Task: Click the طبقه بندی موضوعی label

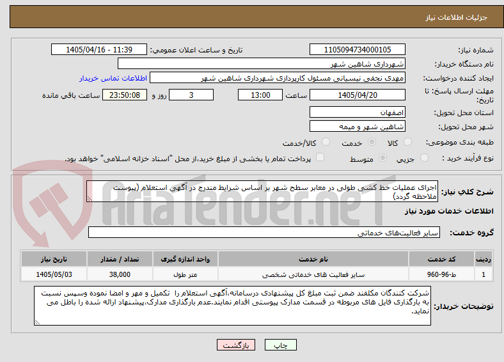Action: pos(460,142)
